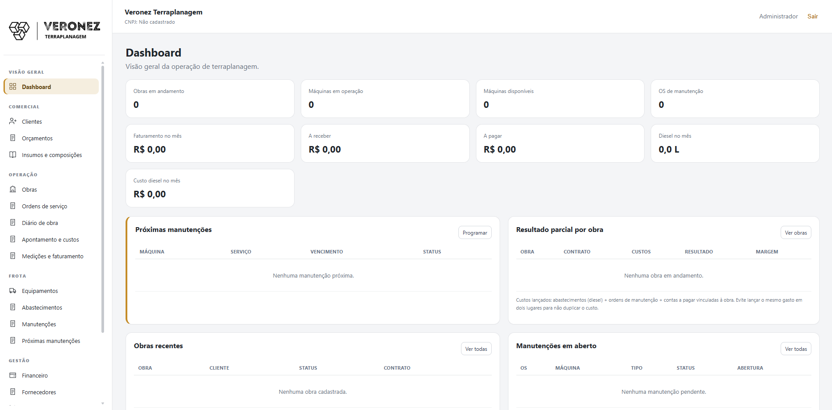
Task: Click the Apontamento e custos icon
Action: point(13,239)
